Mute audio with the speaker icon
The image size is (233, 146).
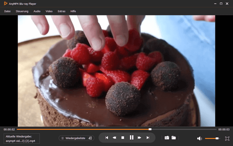tap(200, 138)
